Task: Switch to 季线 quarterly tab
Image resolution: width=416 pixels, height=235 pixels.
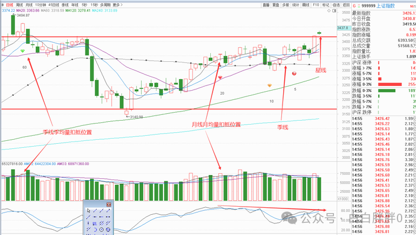Action: coord(65,5)
